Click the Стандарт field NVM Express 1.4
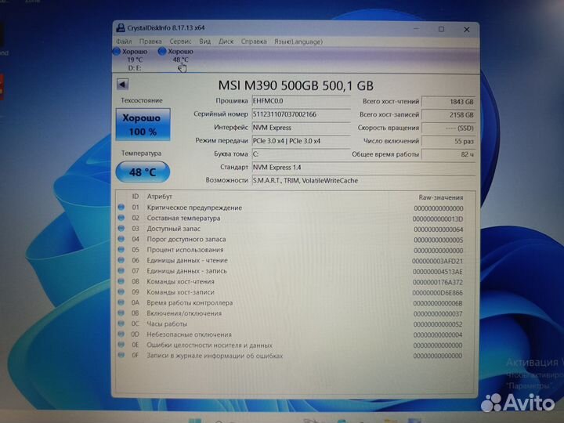This screenshot has height=423, width=564. coord(363,168)
